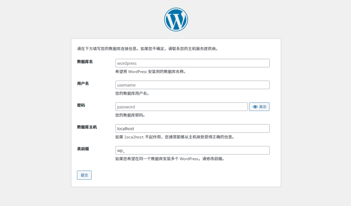The image size is (351, 206).
Task: Click the WordPress logo at top
Action: pos(175,19)
